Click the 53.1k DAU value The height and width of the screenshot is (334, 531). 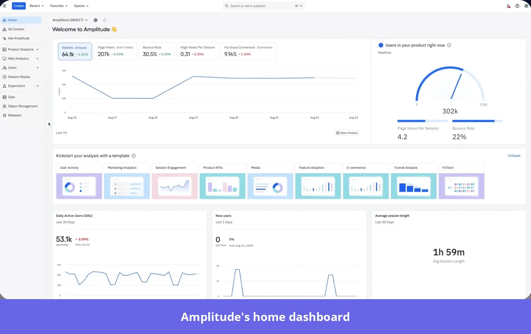[x=64, y=239]
